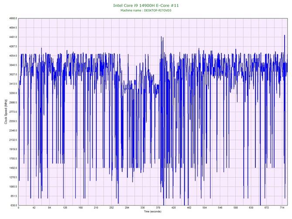Select the 4908.0 y-axis label
Screen dimensions: 292x219
(13, 18)
